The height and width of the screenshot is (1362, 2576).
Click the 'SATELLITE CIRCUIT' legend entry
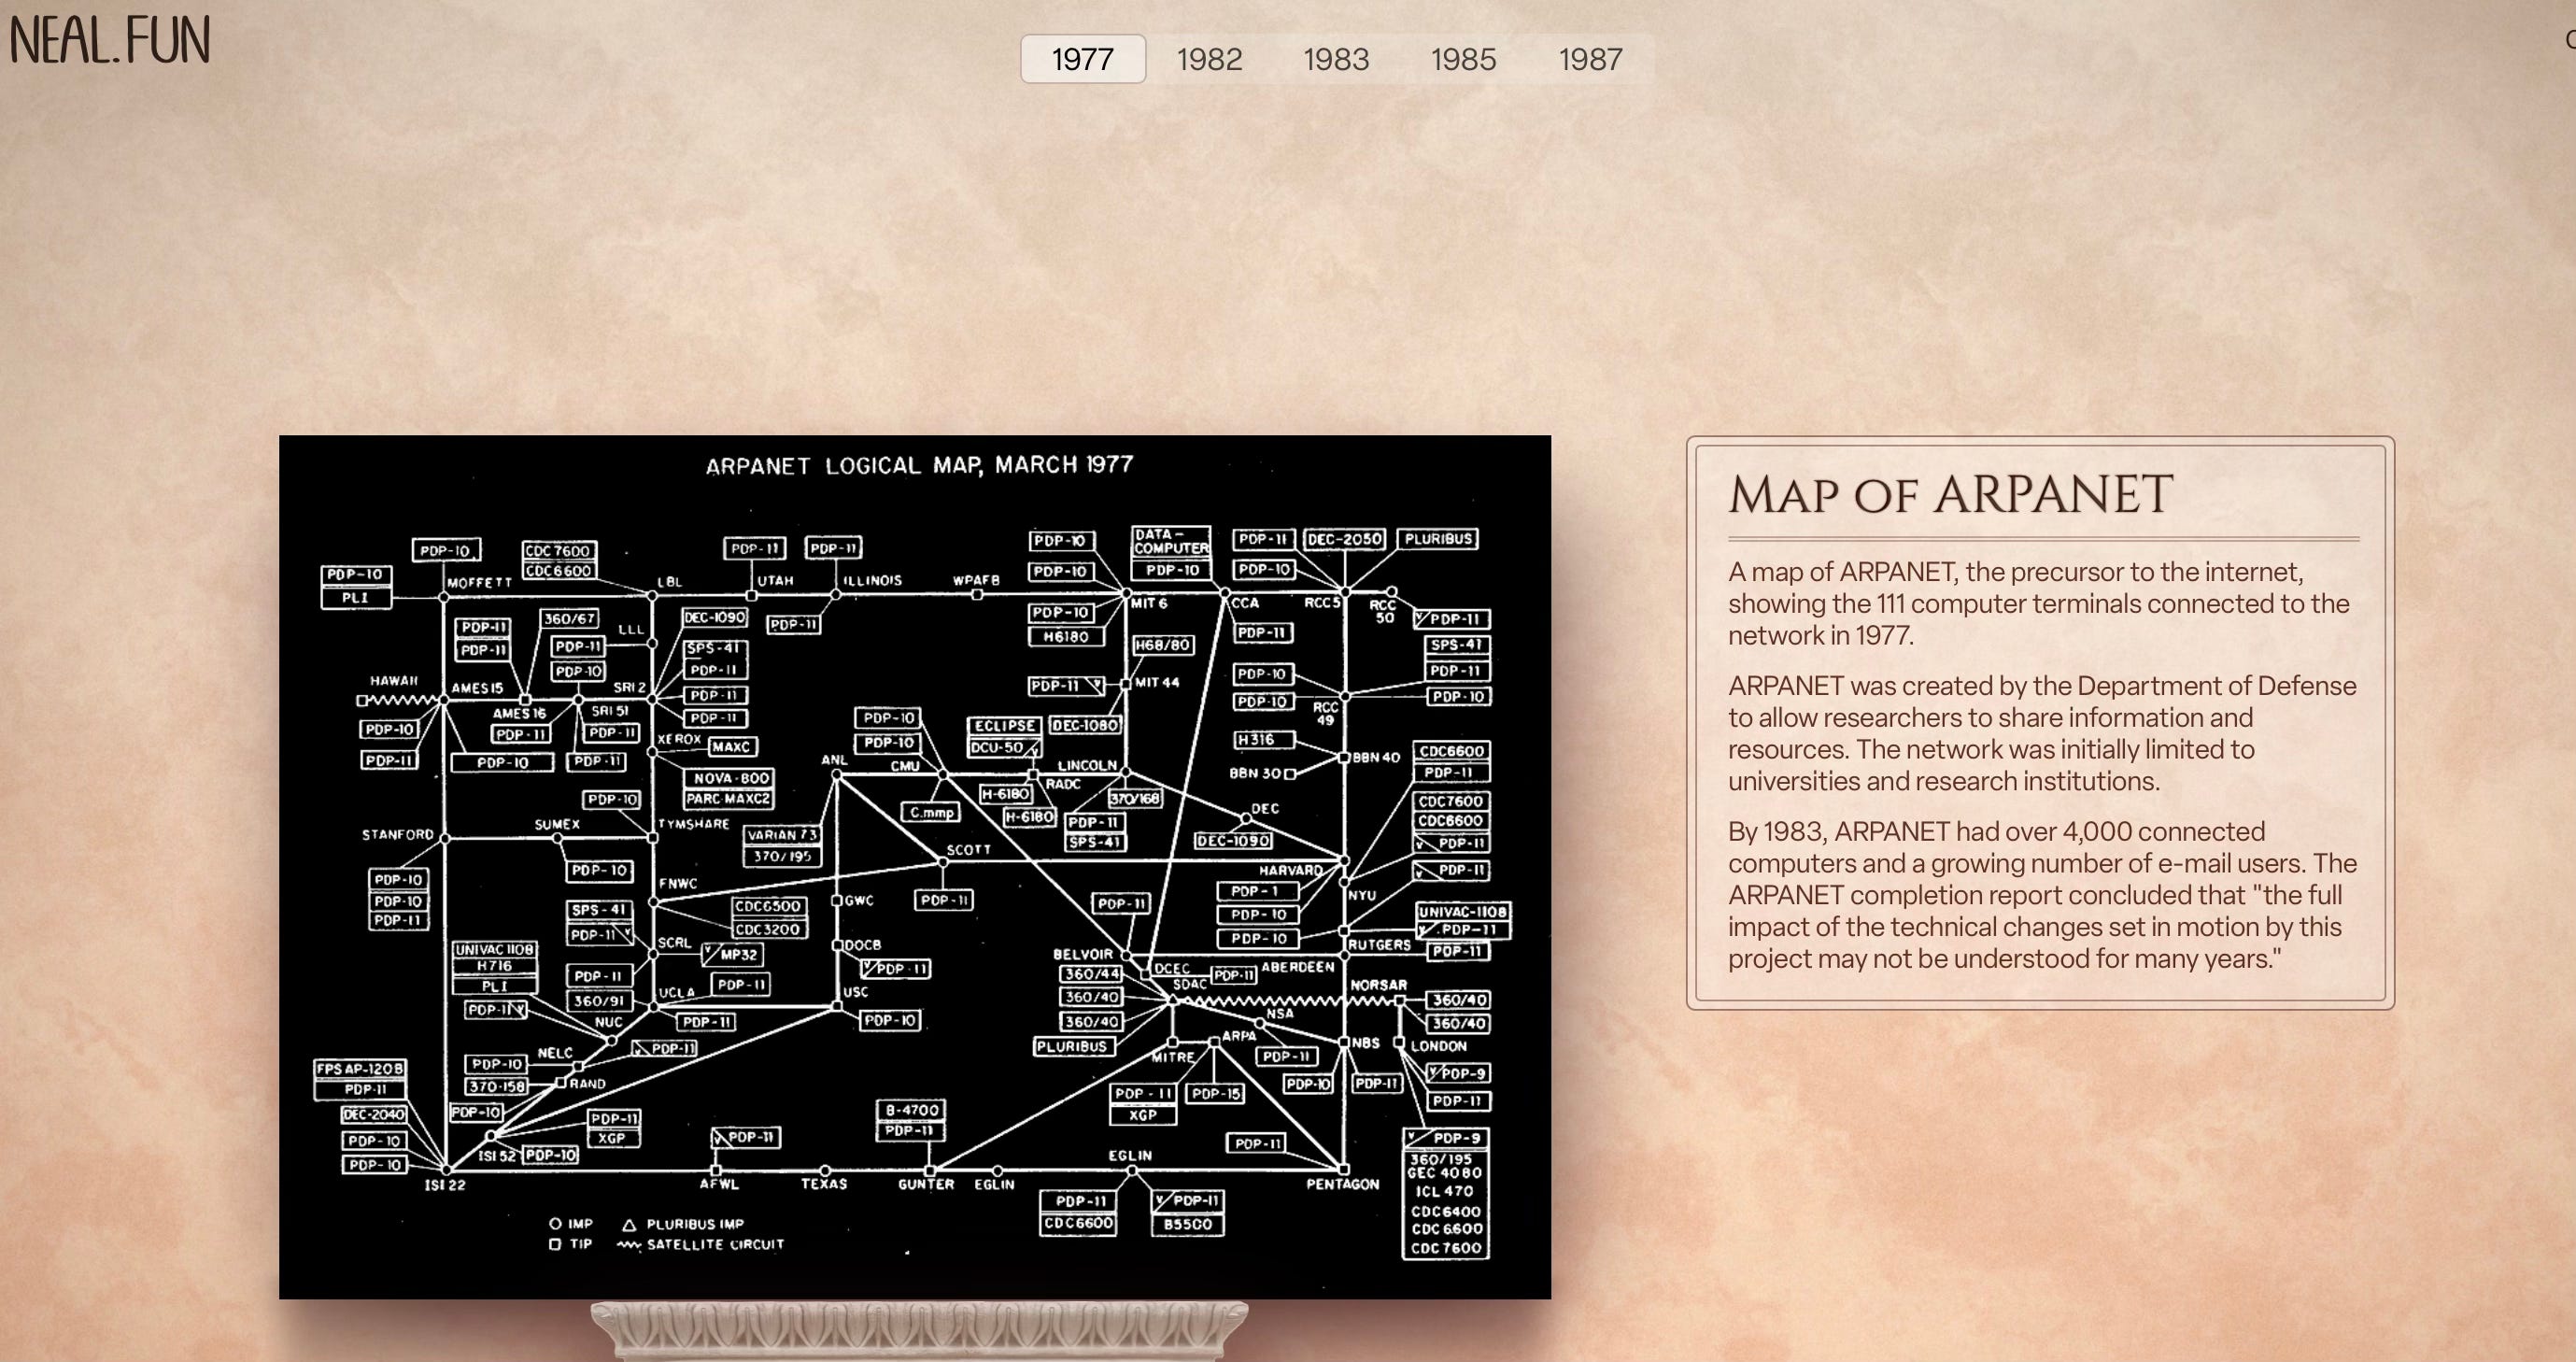tap(701, 1245)
